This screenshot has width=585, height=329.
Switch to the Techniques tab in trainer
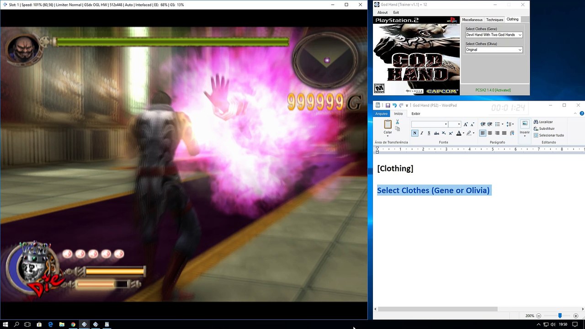coord(495,20)
